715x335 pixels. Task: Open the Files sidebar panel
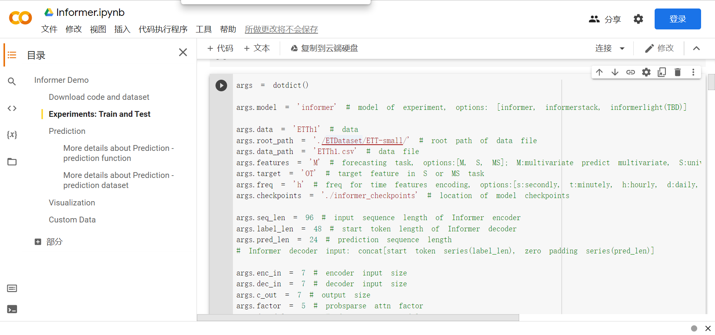point(12,162)
